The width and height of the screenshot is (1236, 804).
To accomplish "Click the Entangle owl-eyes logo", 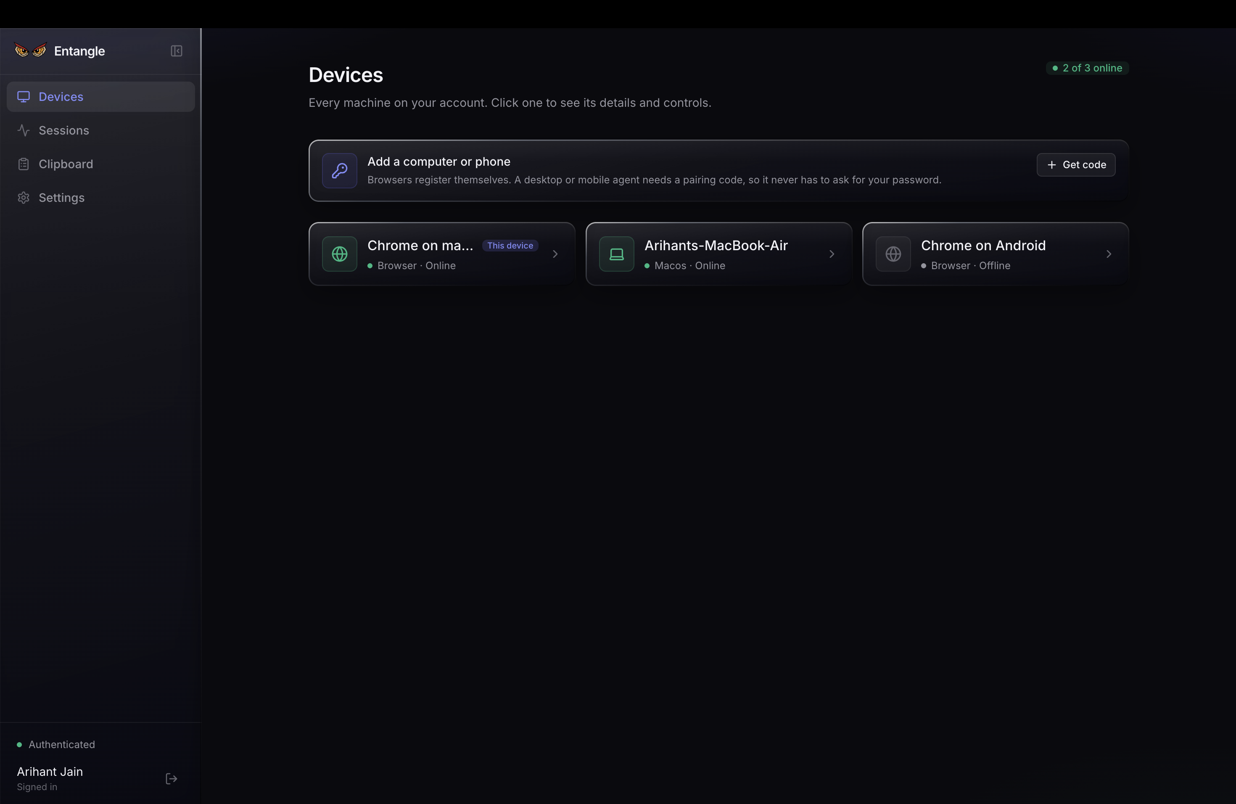I will click(x=30, y=50).
